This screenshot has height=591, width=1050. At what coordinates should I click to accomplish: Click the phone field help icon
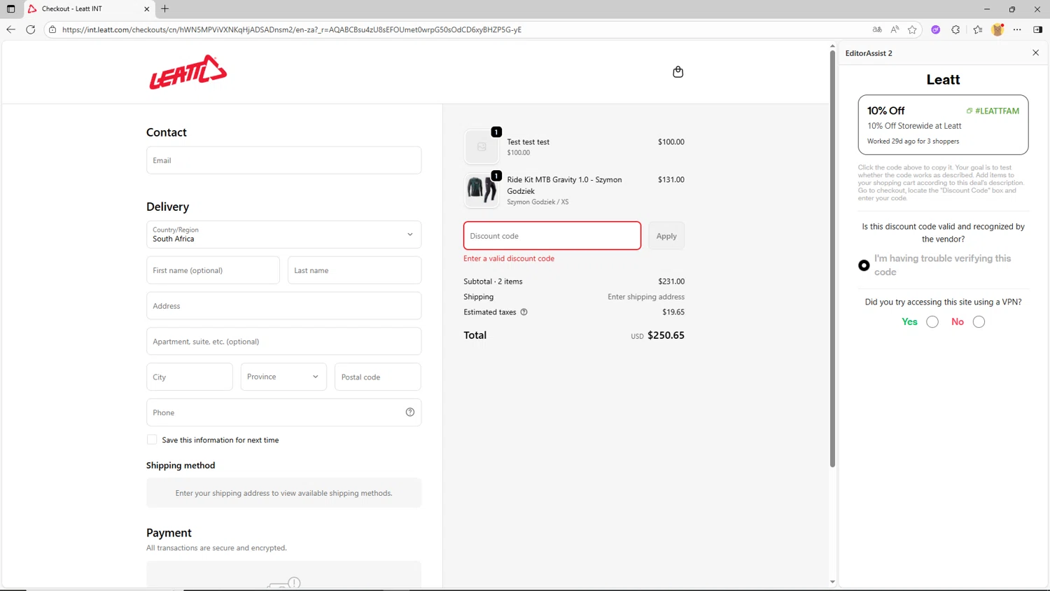tap(410, 412)
